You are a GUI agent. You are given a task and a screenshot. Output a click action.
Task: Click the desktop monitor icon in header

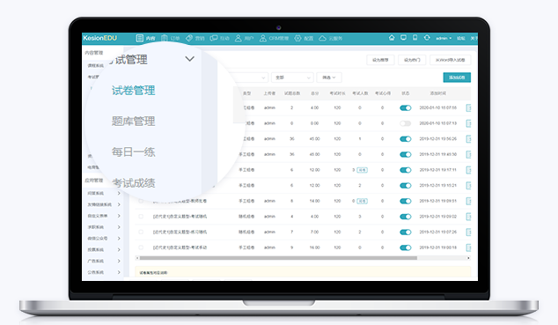pyautogui.click(x=403, y=38)
